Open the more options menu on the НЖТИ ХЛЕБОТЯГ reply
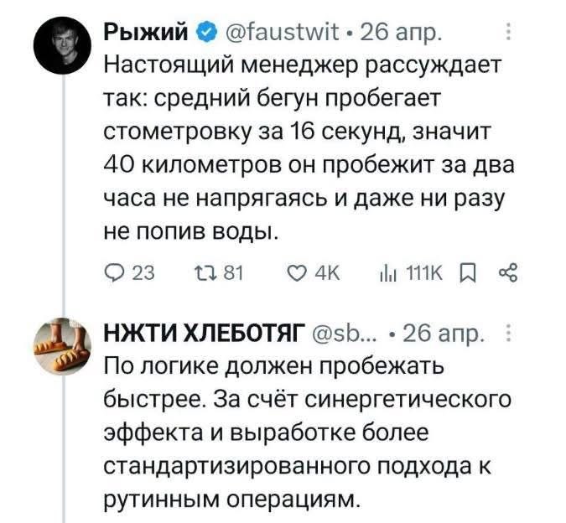The height and width of the screenshot is (523, 566). pyautogui.click(x=508, y=332)
